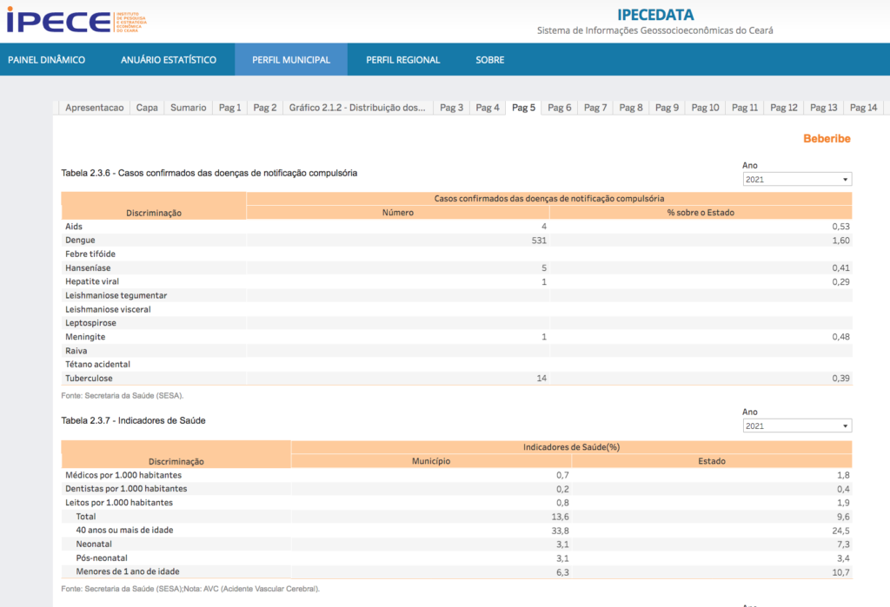Go to the Pag 4 tab
The width and height of the screenshot is (890, 607).
488,108
